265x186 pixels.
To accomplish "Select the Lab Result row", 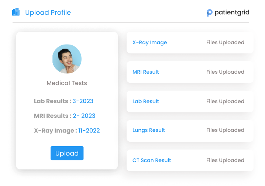I will pyautogui.click(x=190, y=102).
